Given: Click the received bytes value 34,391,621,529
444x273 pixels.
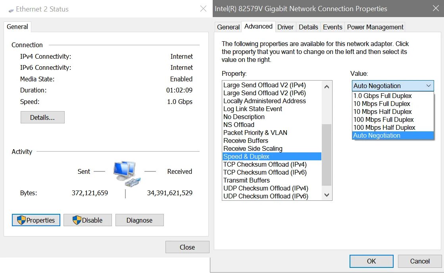Looking at the screenshot, I should click(169, 193).
